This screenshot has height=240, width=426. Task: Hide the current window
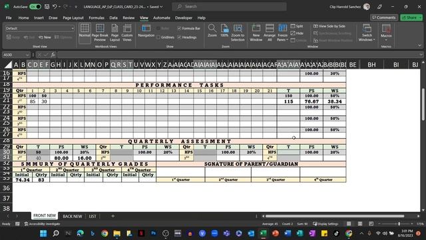tap(297, 33)
